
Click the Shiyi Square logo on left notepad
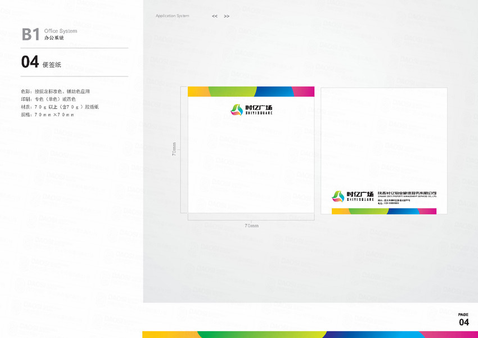(x=251, y=110)
